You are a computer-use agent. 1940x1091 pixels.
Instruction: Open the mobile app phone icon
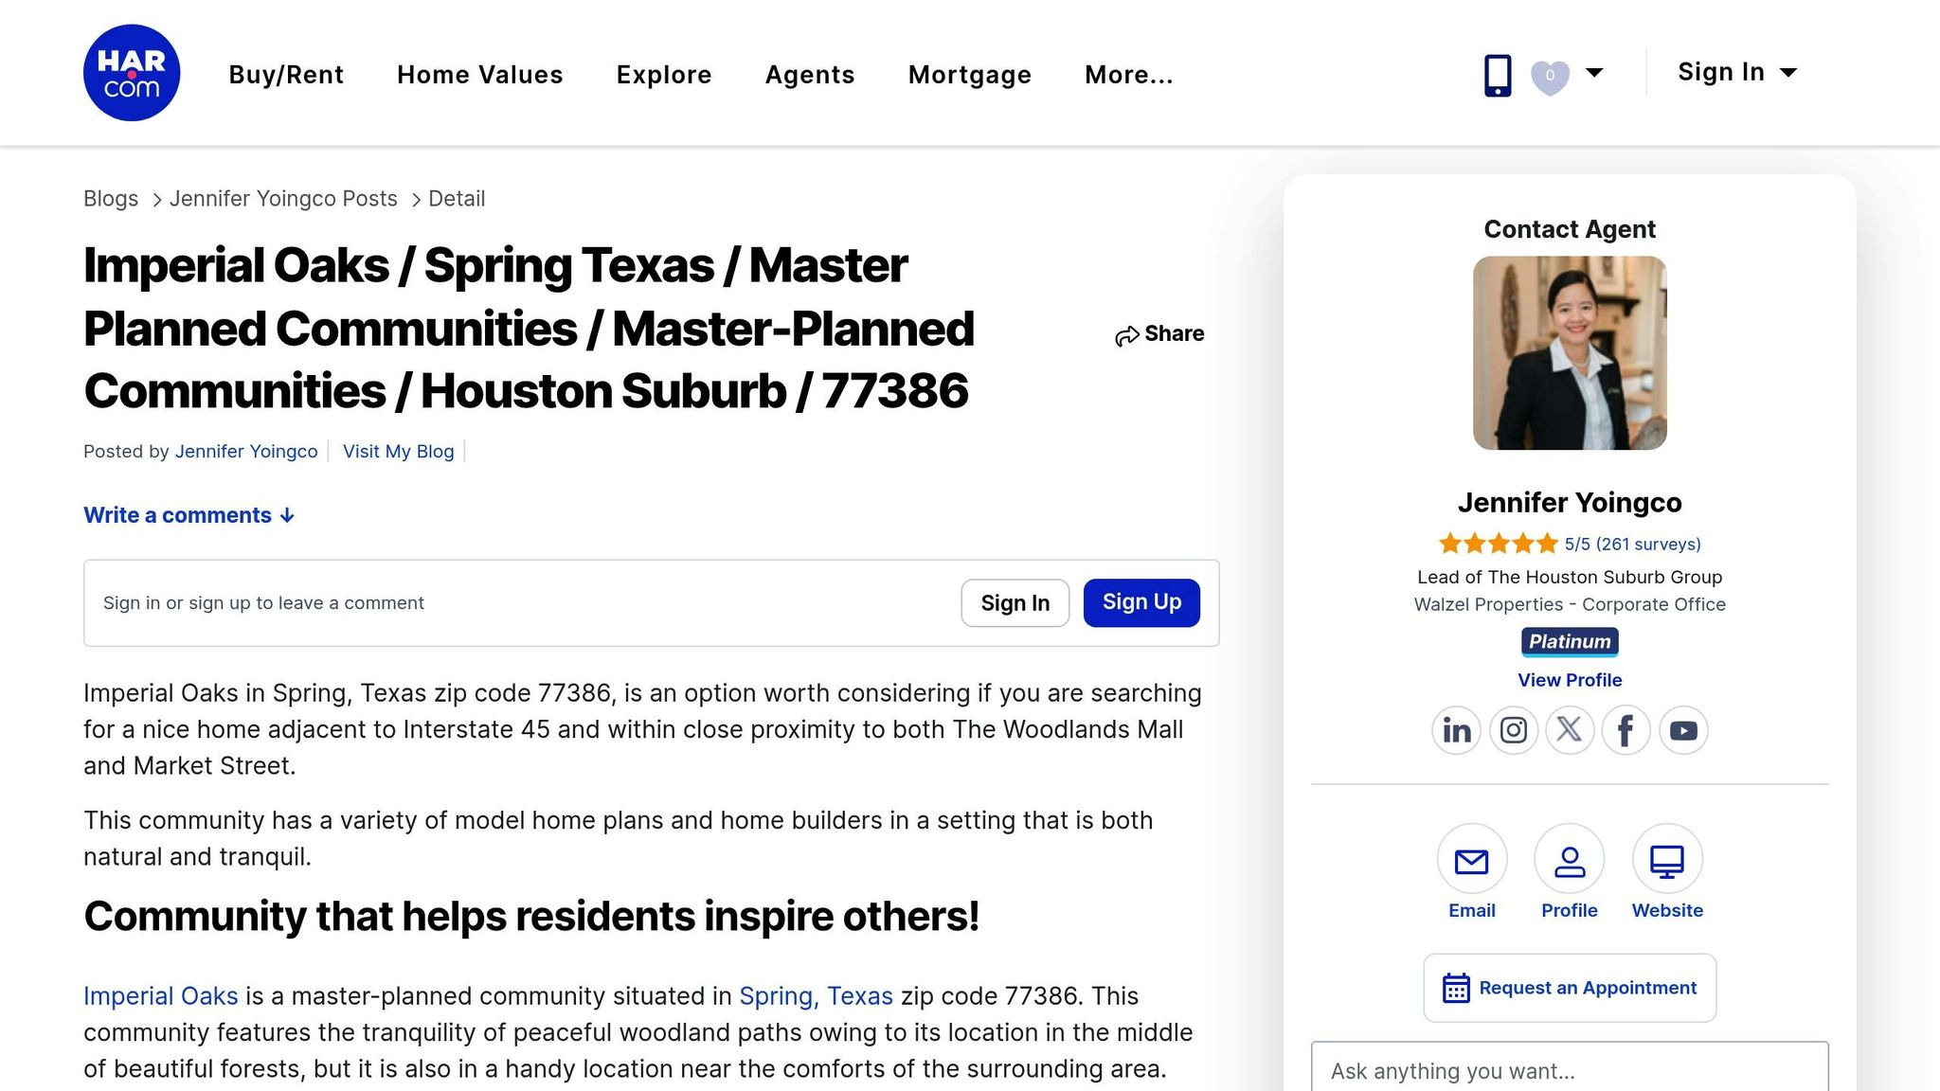coord(1497,75)
